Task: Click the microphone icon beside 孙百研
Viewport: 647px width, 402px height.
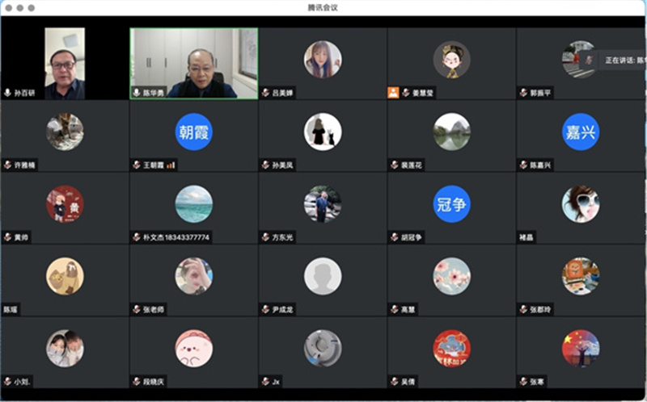Action: point(7,93)
